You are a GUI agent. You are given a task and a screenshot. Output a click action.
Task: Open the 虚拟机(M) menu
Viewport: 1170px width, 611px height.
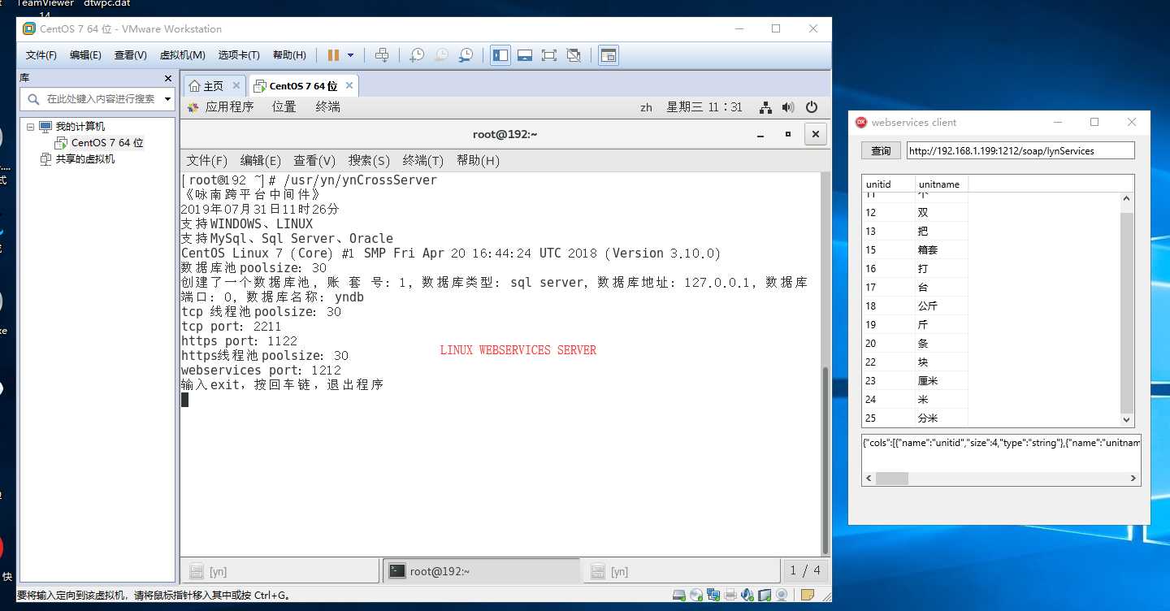tap(182, 55)
